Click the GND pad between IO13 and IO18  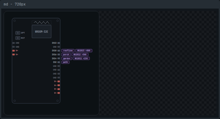[59, 47]
